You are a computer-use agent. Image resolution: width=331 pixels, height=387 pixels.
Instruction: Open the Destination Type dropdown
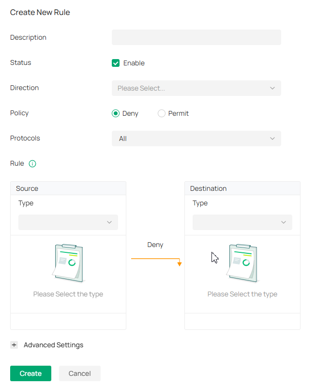(x=242, y=222)
